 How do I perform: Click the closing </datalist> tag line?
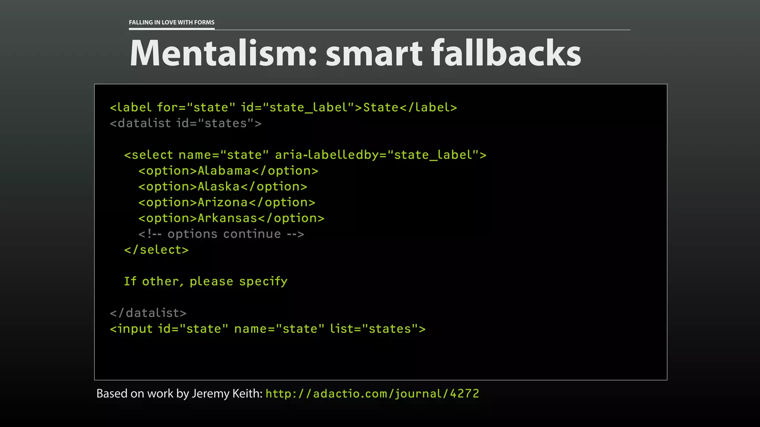(148, 313)
